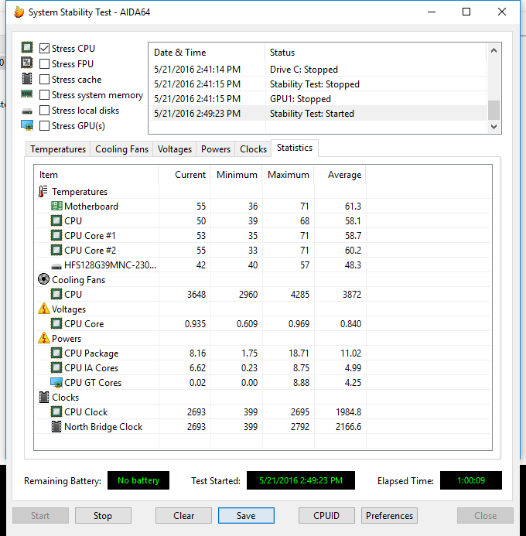Maximize the AIDA64 window
Image resolution: width=526 pixels, height=536 pixels.
pos(466,12)
